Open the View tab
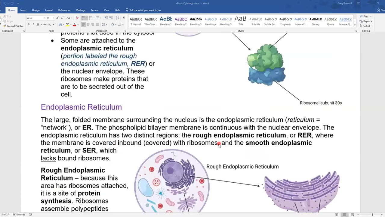The height and width of the screenshot is (217, 385). click(x=106, y=10)
